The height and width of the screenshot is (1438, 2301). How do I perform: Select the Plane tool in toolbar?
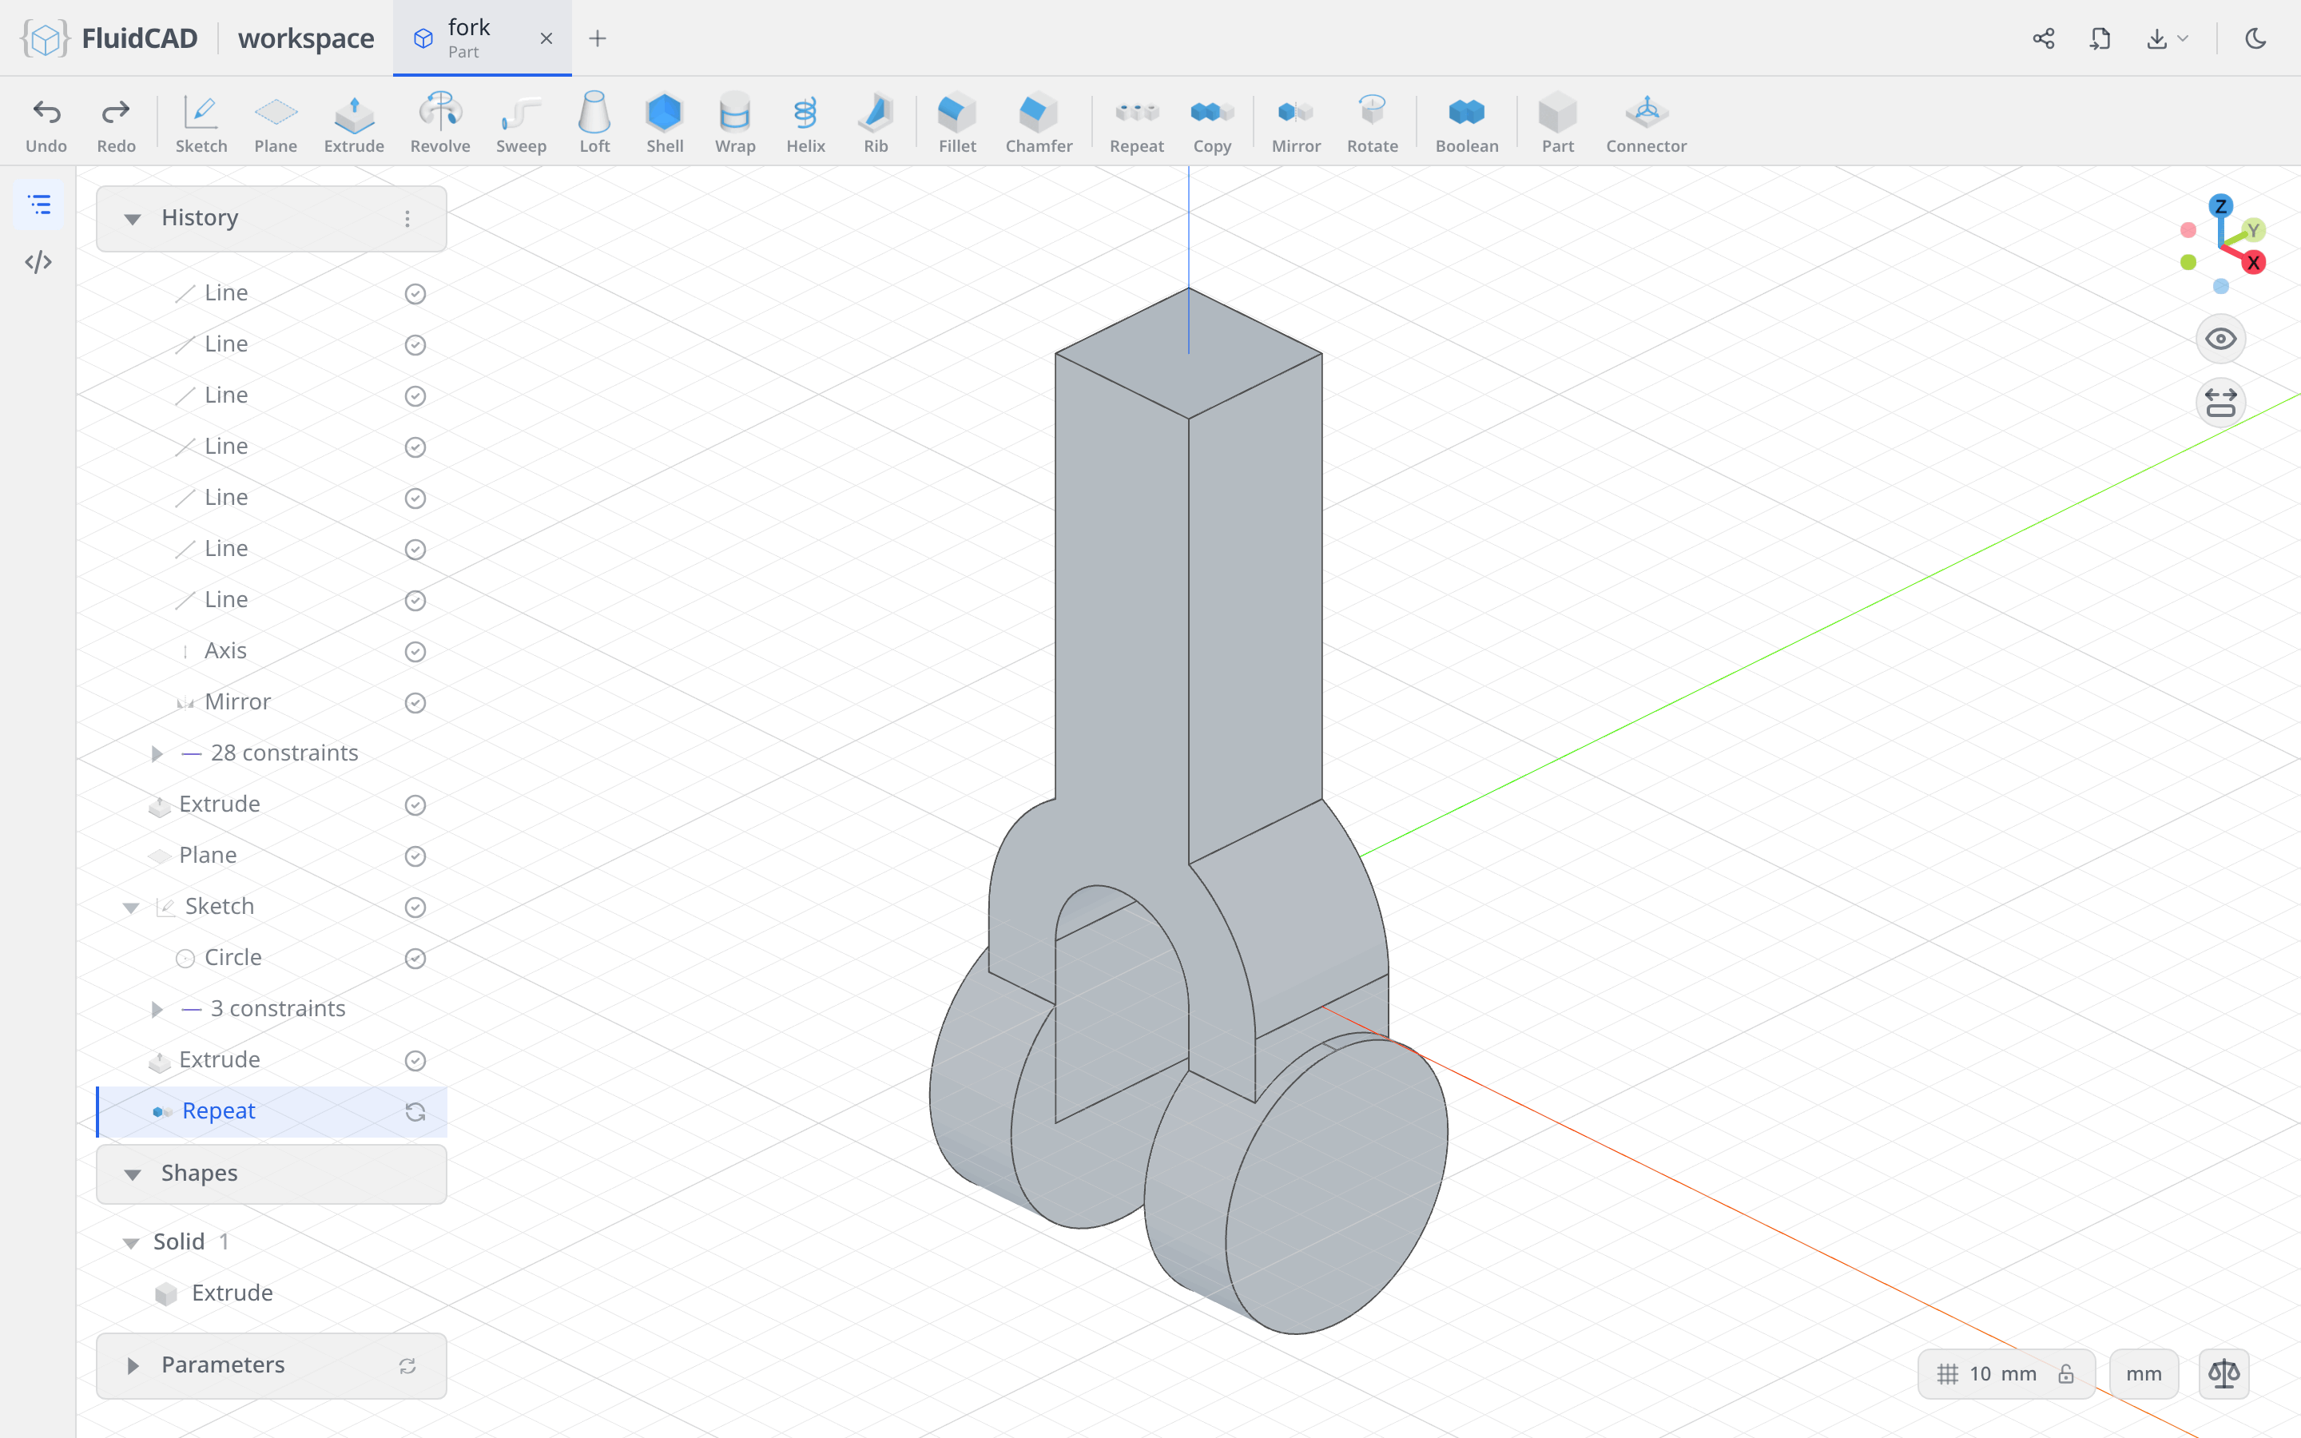point(276,124)
